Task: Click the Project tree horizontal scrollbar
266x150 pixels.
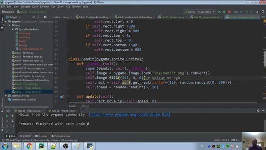Action: (x=26, y=107)
